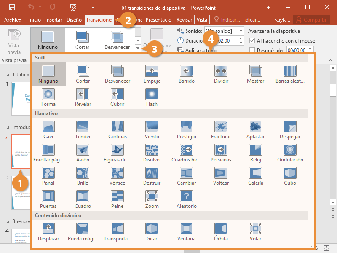The width and height of the screenshot is (337, 253).
Task: Open the Diseño ribbon tab
Action: tap(74, 20)
